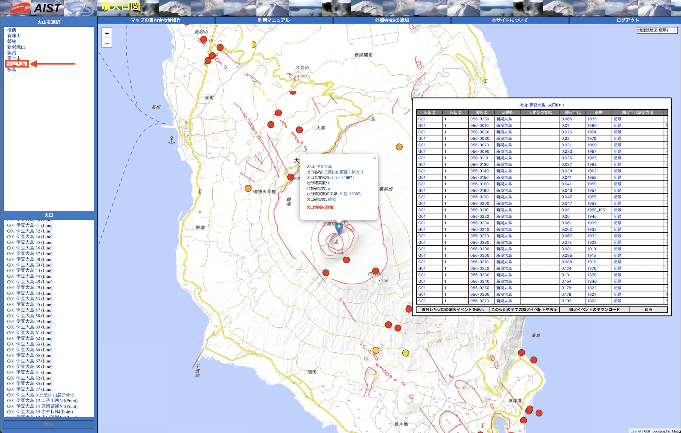Image resolution: width=681 pixels, height=433 pixels.
Task: Click the map zoom out minus button
Action: point(107,43)
